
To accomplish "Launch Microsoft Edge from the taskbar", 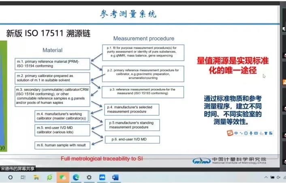I will click(76, 177).
